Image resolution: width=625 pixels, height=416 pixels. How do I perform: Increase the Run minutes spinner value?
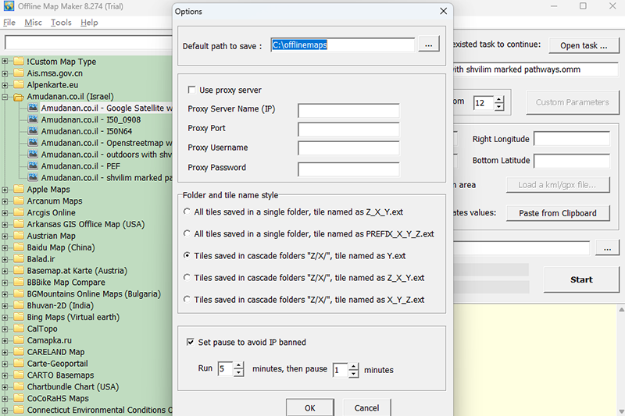(x=239, y=365)
